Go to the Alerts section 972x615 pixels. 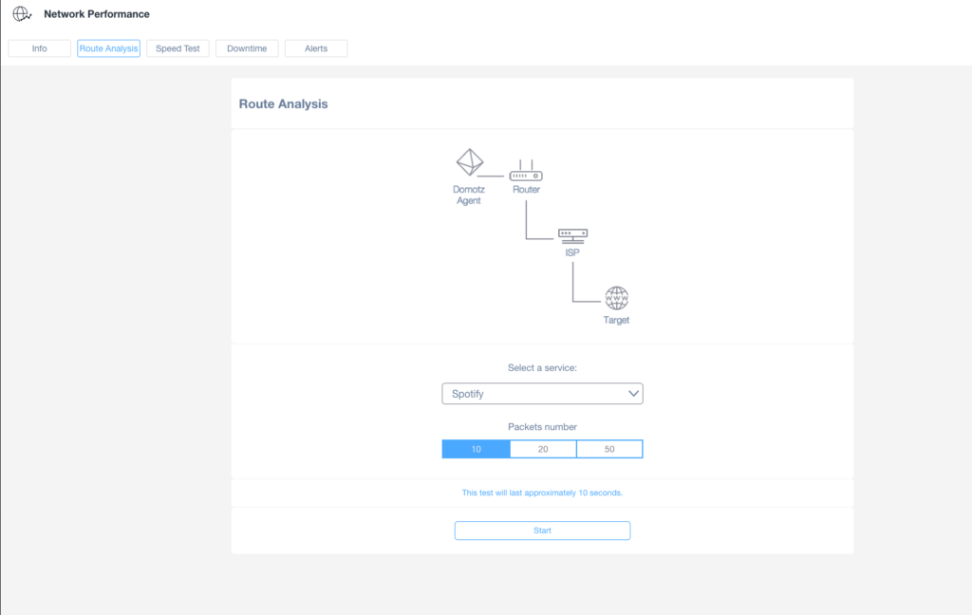pyautogui.click(x=316, y=47)
